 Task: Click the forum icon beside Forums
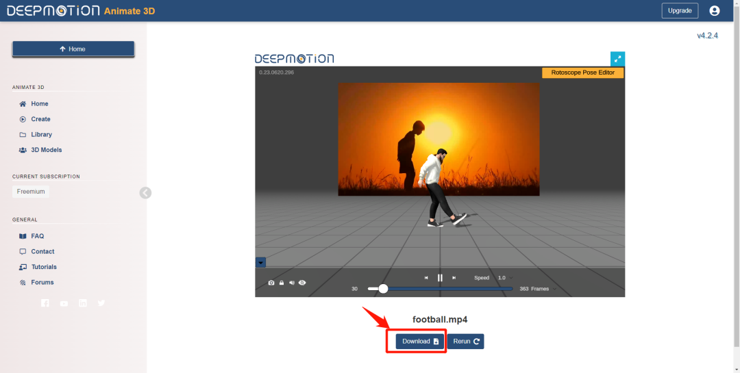click(x=23, y=283)
